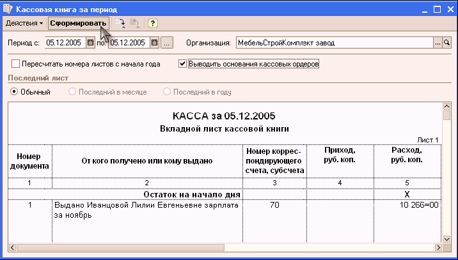Enable Пересчитать номера листов с начала года

pyautogui.click(x=16, y=64)
